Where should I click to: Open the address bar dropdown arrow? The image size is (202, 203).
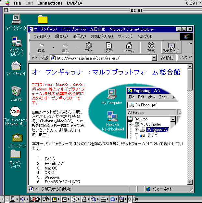coord(154,58)
